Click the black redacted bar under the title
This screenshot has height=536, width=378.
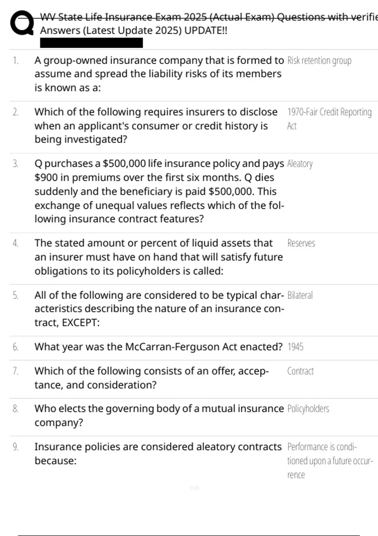91,43
